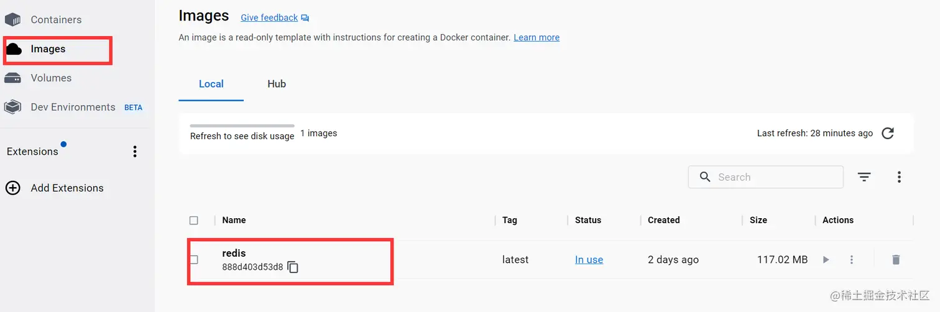Open the image list filter options

tap(864, 177)
